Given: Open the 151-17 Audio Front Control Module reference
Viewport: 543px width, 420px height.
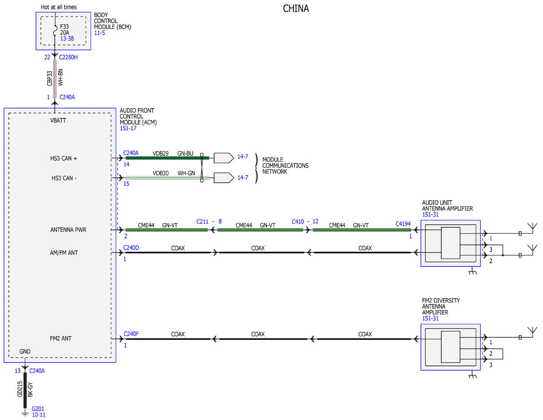Looking at the screenshot, I should click(x=128, y=128).
